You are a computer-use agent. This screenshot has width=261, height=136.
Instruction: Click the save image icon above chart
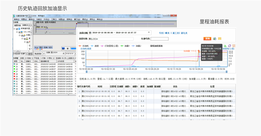tap(234, 46)
